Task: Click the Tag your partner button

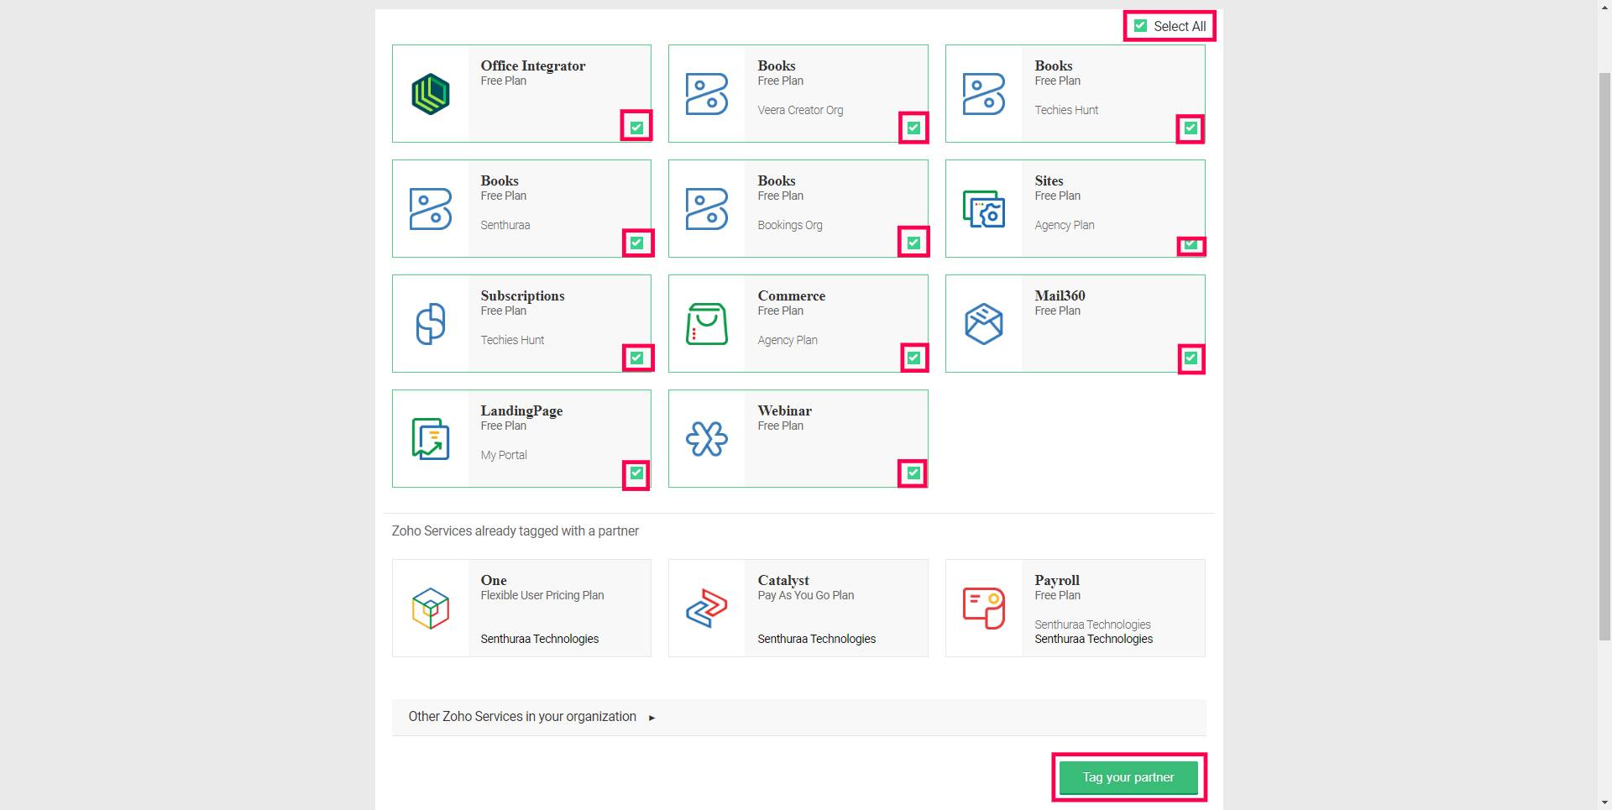Action: click(x=1128, y=777)
